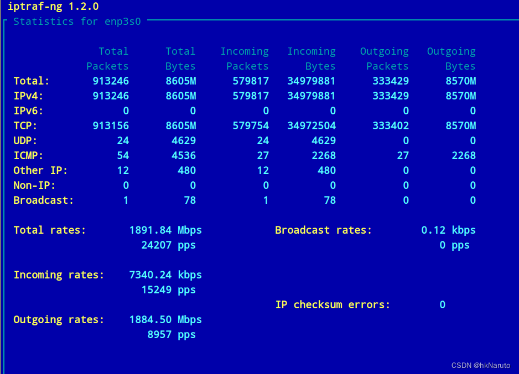Viewport: 519px width, 374px height.
Task: Click the IPv4 row label
Action: coord(28,96)
